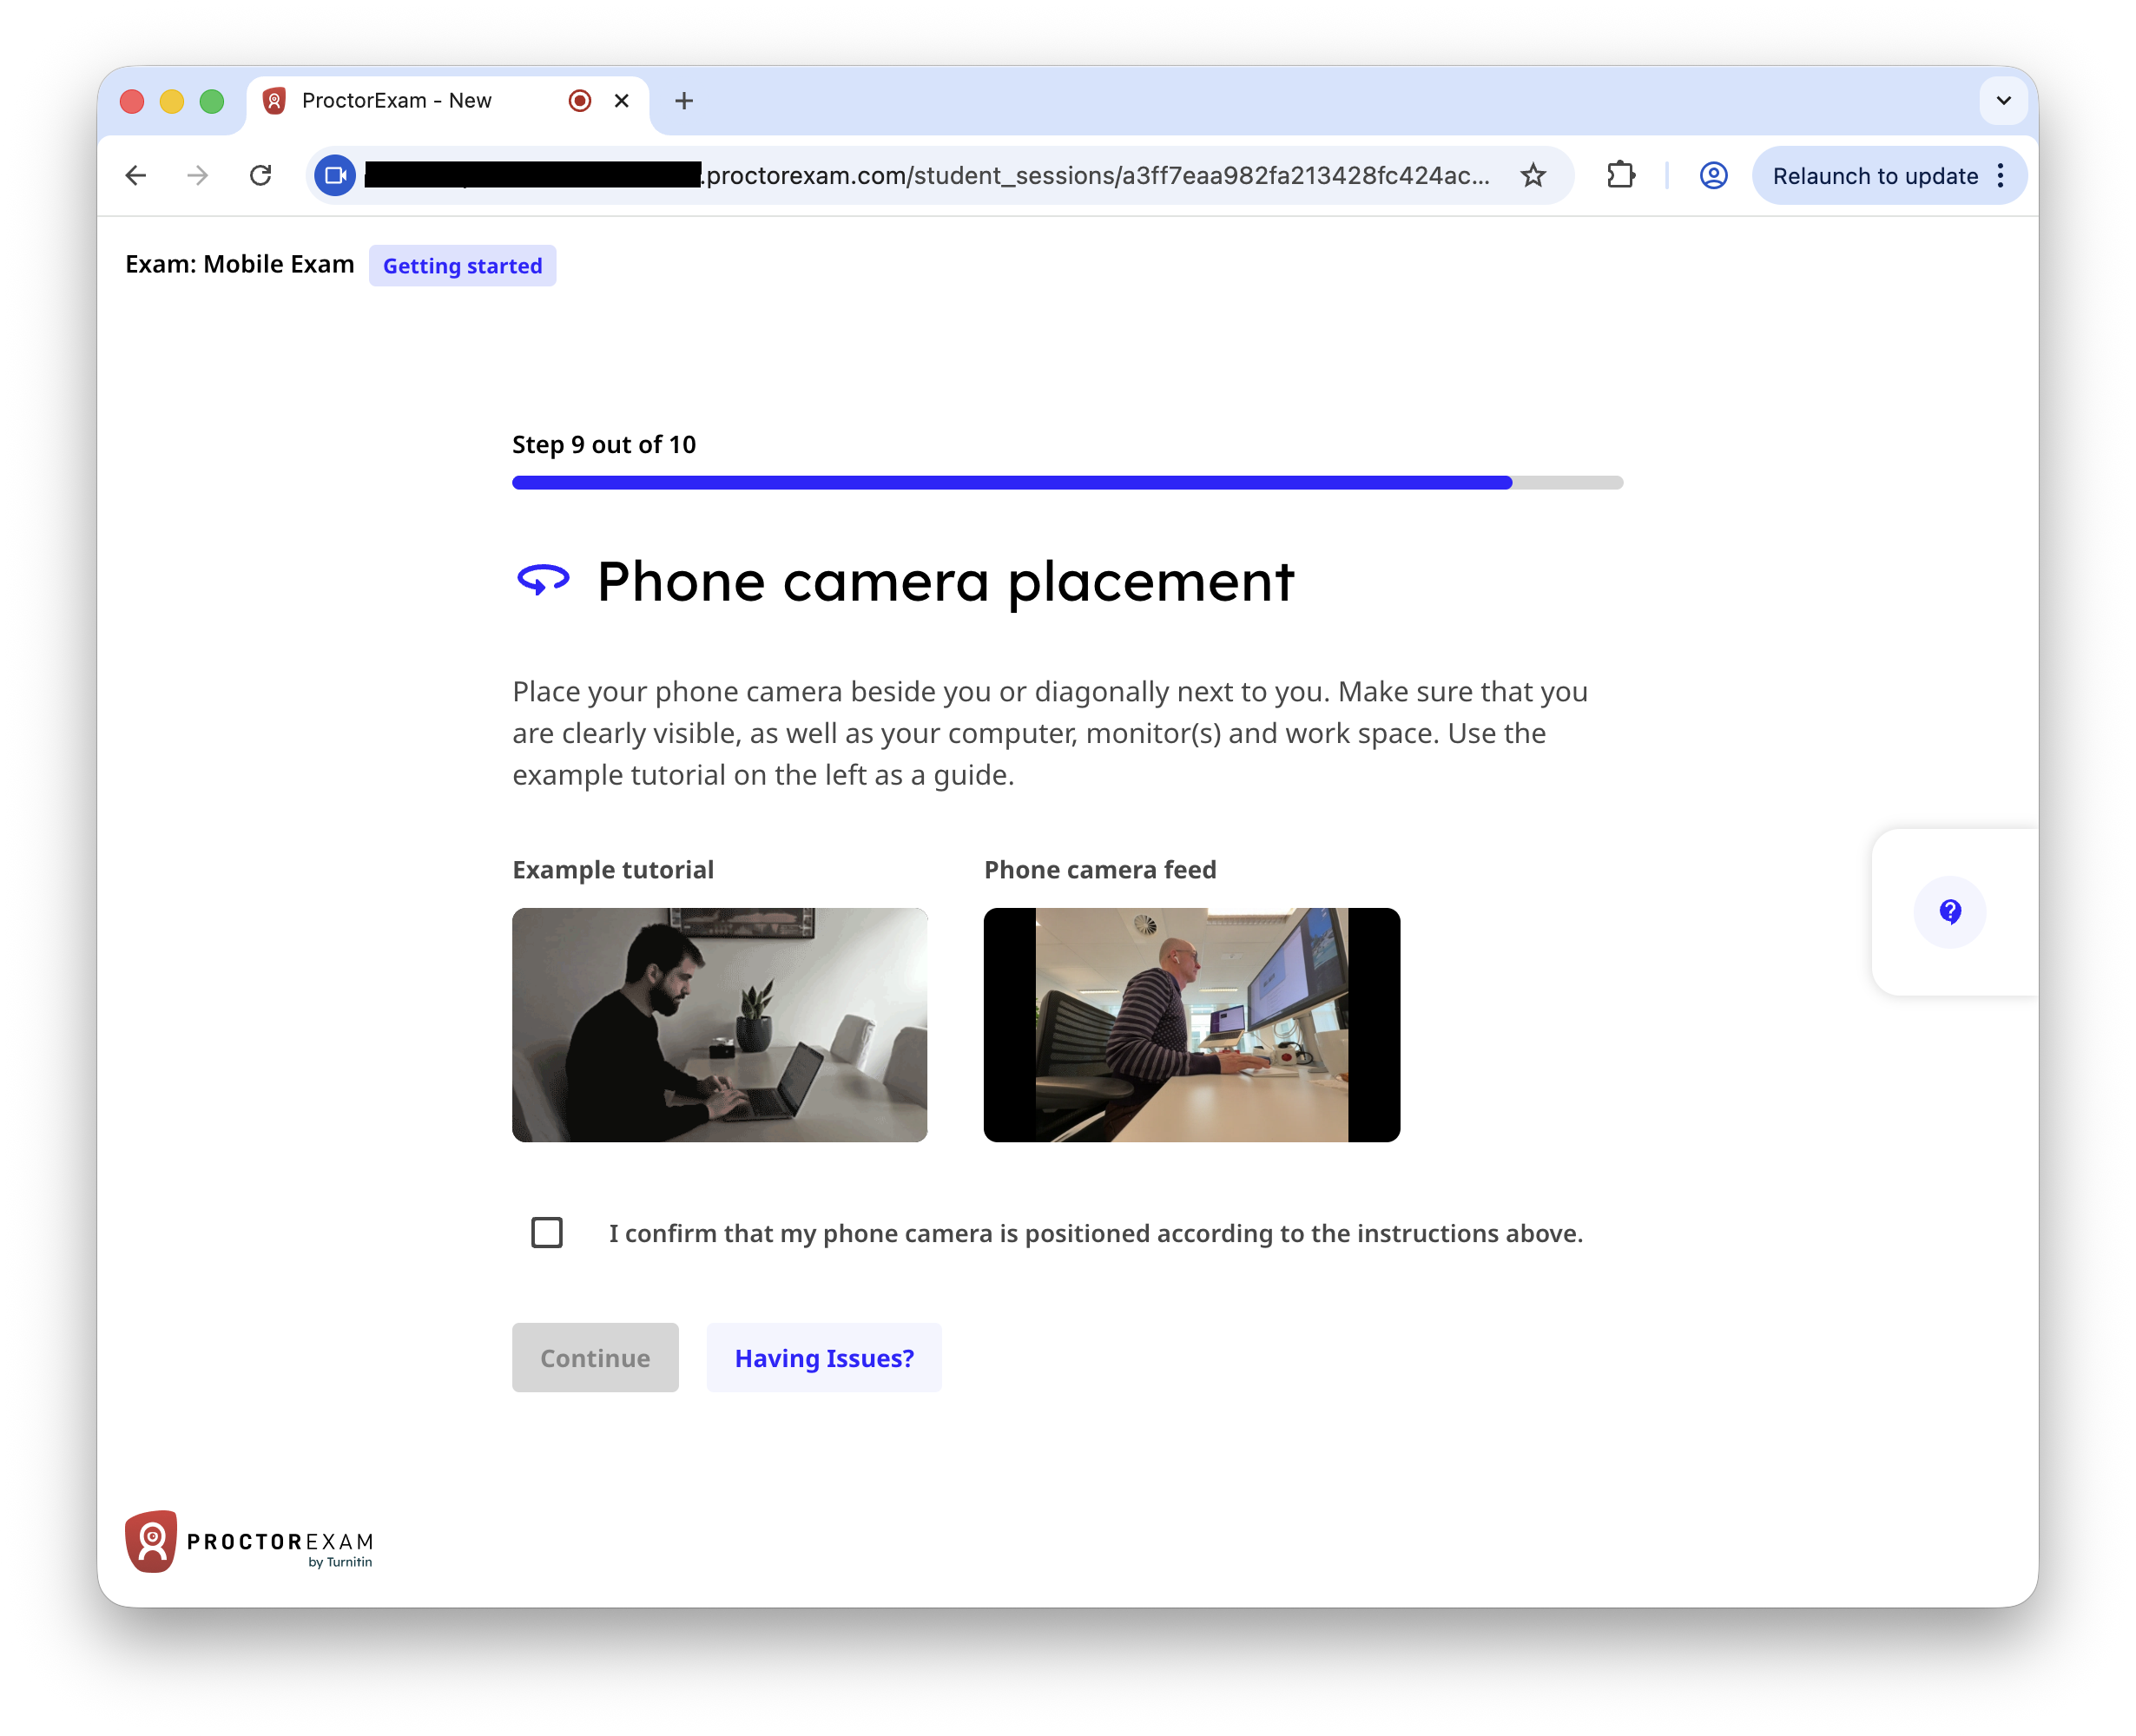
Task: Bookmark this page with the star icon
Action: point(1533,176)
